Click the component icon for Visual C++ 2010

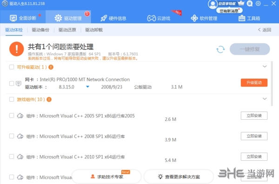(20, 157)
